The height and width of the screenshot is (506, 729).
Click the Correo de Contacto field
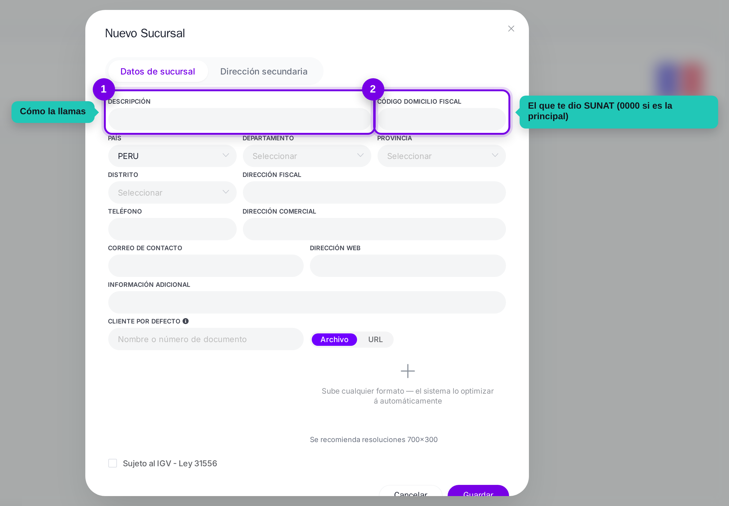tap(206, 266)
